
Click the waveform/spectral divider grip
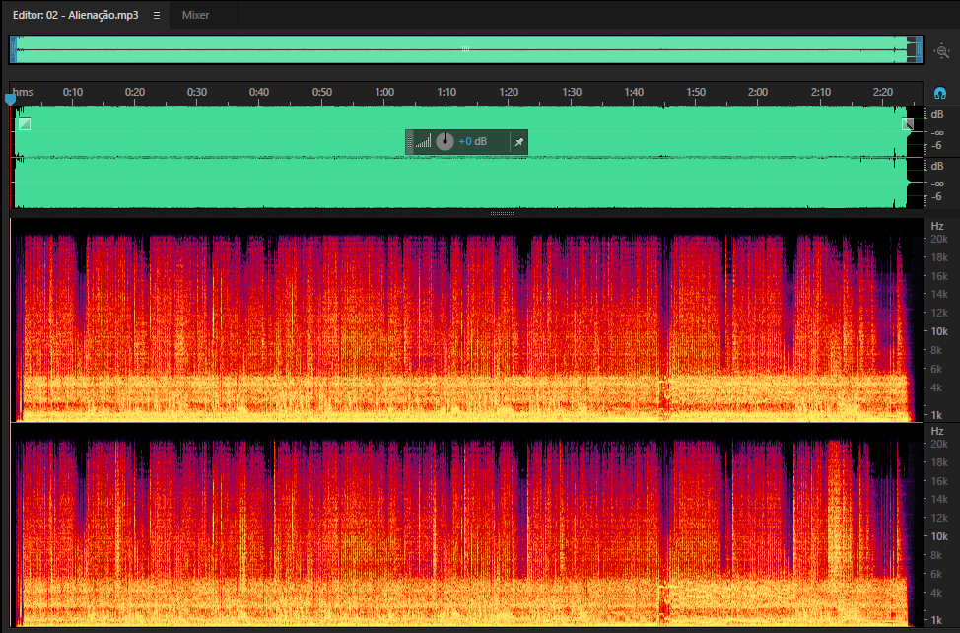[502, 213]
